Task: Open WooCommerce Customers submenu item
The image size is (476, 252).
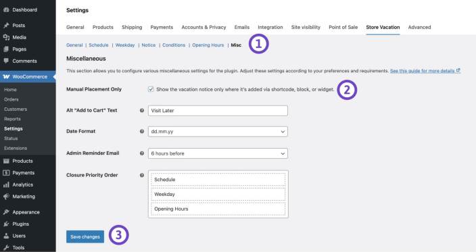Action: (x=16, y=109)
